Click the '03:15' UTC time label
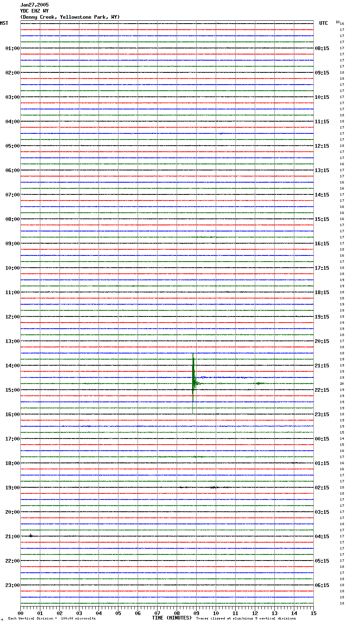Viewport: 346px width, 624px height. [322, 512]
